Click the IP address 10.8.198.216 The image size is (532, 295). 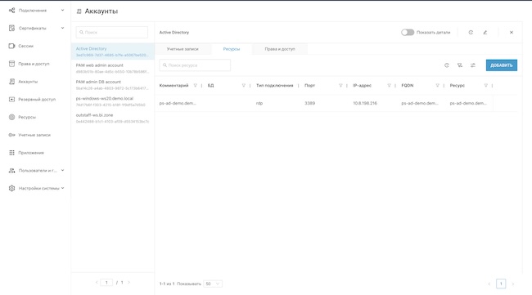[365, 103]
